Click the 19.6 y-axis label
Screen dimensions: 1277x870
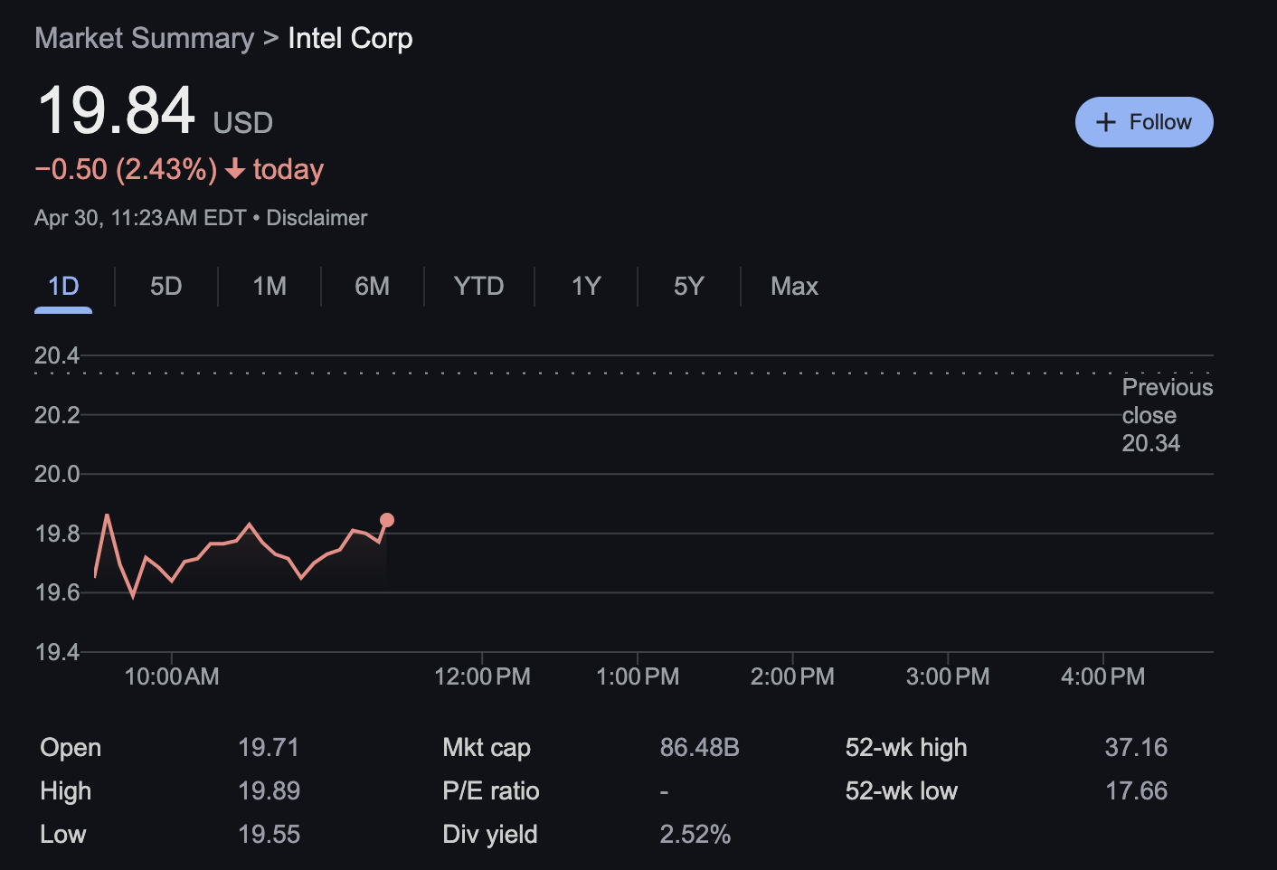(57, 592)
